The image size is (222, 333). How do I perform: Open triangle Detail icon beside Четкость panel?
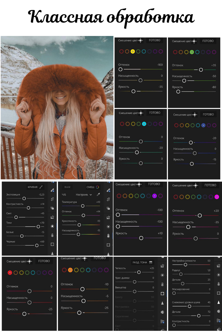tap(162, 303)
